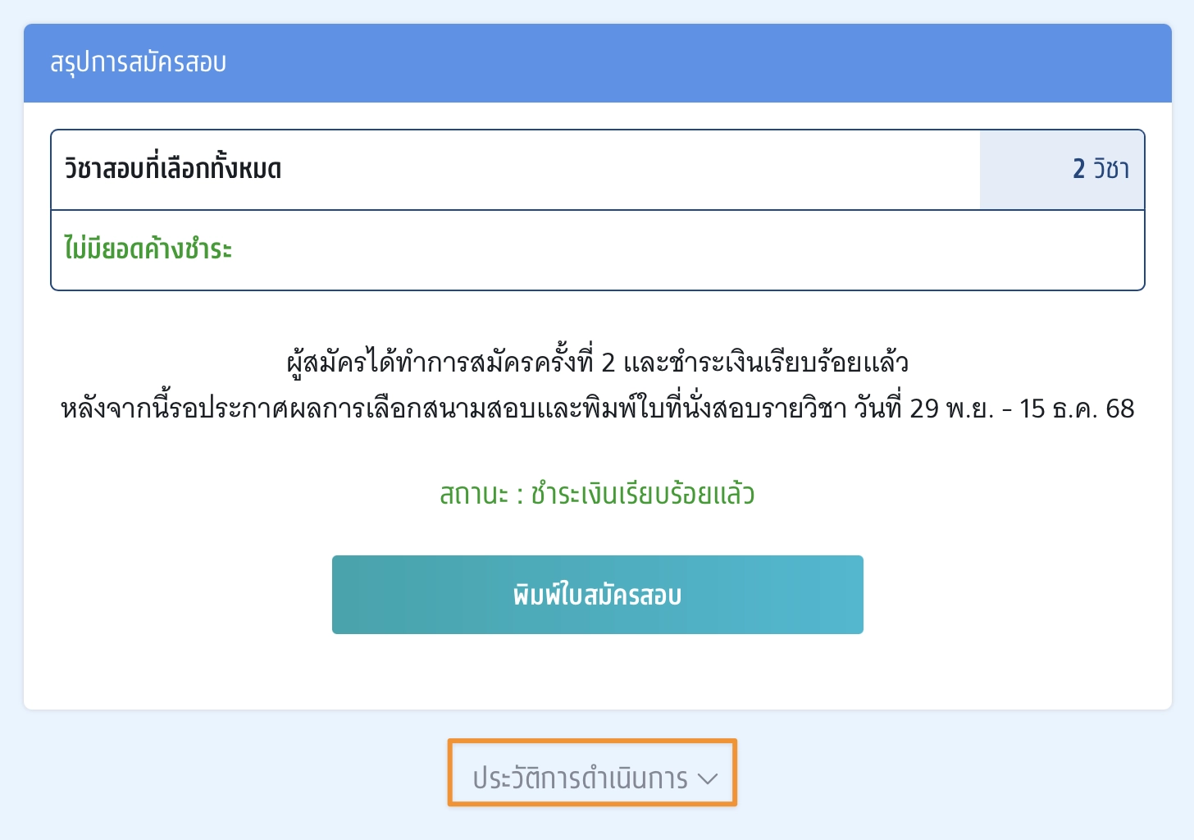Click the bold number 2 in subject count

1079,169
